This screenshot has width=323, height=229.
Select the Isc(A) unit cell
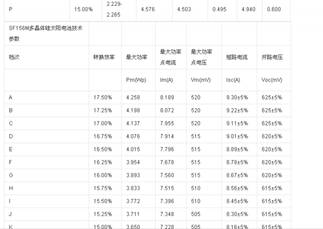tap(233, 80)
